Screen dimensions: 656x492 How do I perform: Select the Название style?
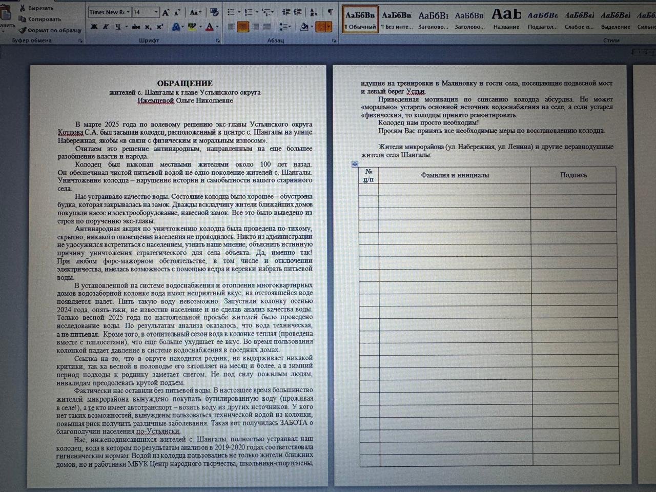[506, 19]
